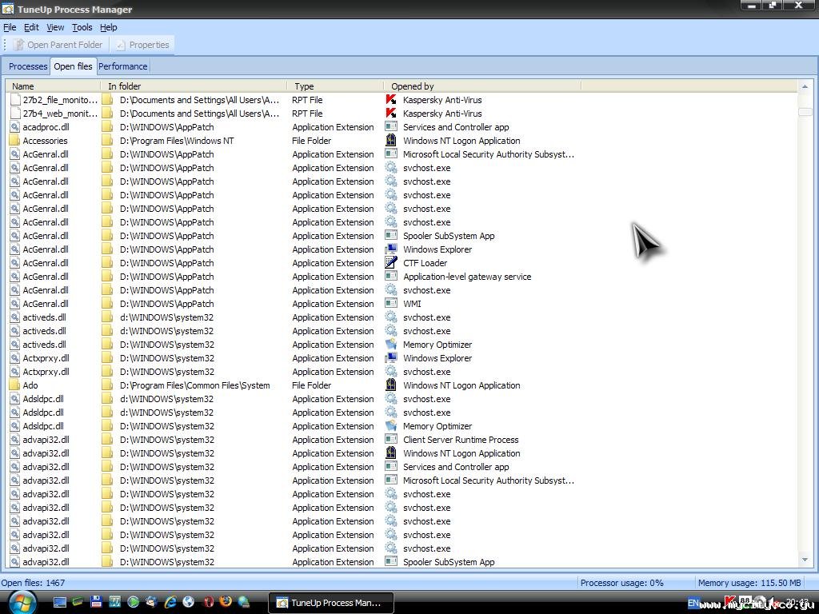Viewport: 819px width, 614px height.
Task: Click the vertical scrollbar thumb
Action: tap(805, 112)
